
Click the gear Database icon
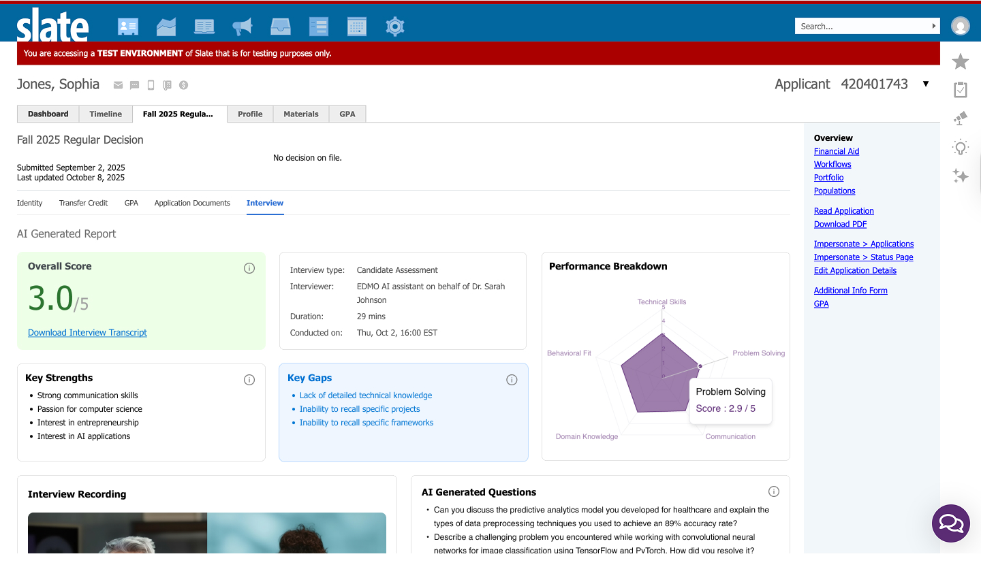point(395,27)
